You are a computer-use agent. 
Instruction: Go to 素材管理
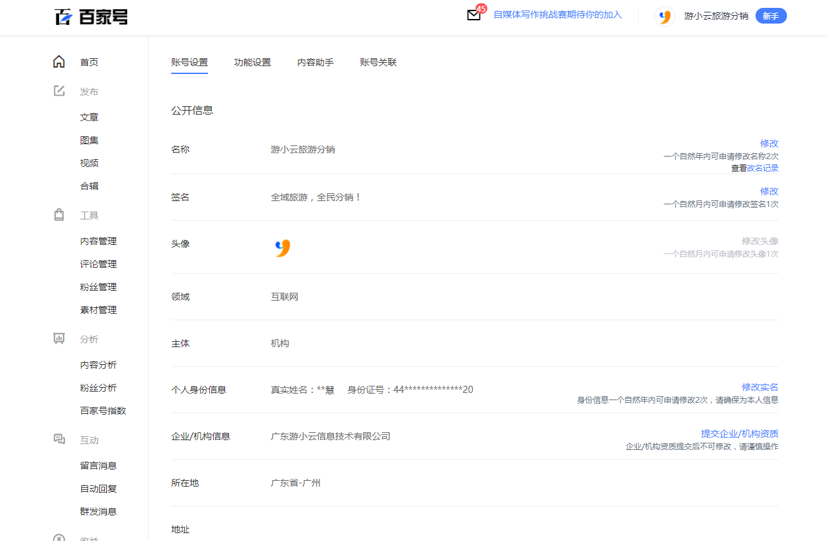[98, 310]
